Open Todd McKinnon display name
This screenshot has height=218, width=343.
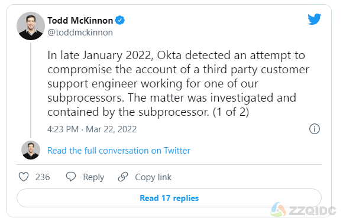coord(80,21)
